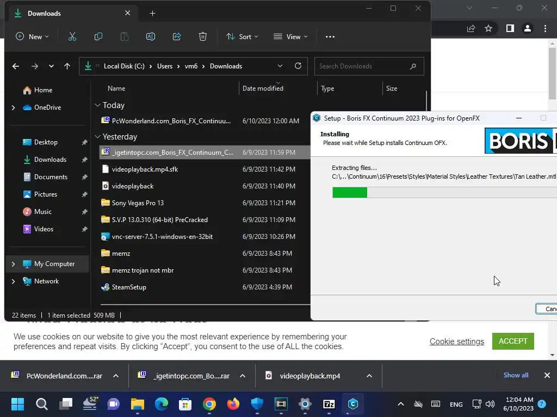Click installer green progress bar
557x417 pixels.
coord(350,193)
